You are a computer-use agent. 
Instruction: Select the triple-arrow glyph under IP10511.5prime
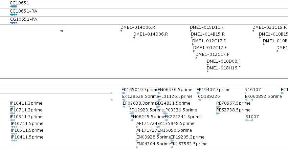[14, 134]
